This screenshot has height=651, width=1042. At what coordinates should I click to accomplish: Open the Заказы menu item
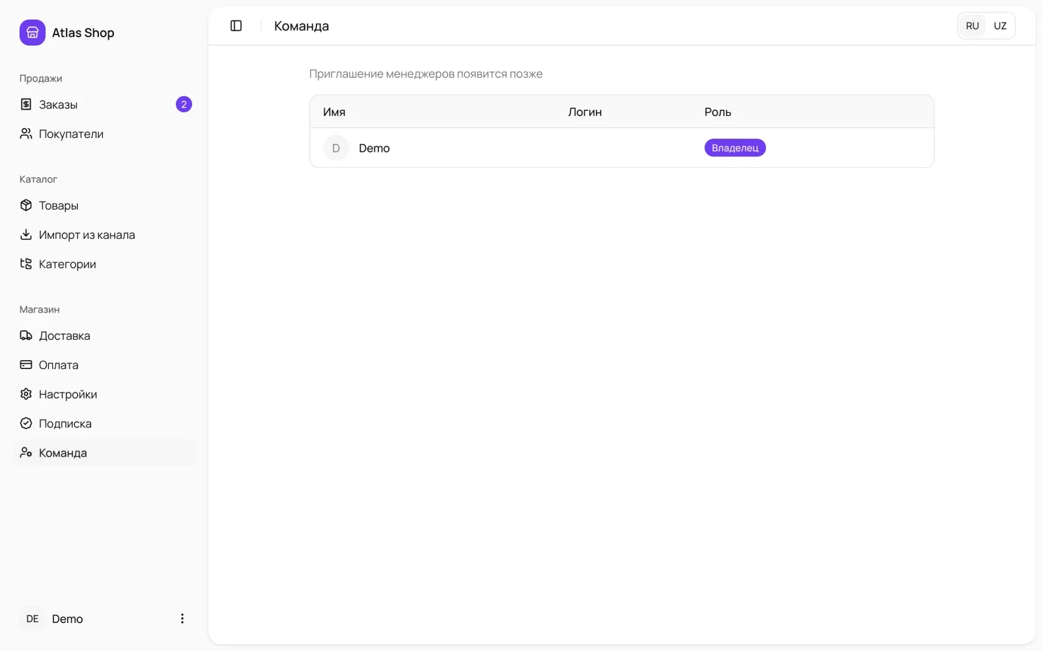[104, 104]
